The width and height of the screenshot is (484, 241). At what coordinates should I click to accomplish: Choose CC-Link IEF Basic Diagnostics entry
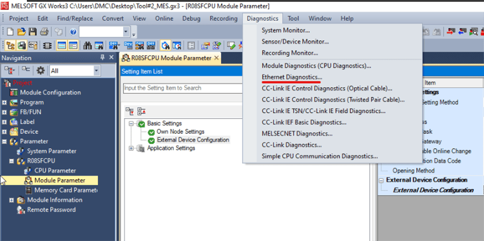click(x=304, y=122)
